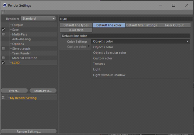Viewport: 194px width, 135px height.
Task: Click the icon beside My Render Setting
Action: (3, 98)
